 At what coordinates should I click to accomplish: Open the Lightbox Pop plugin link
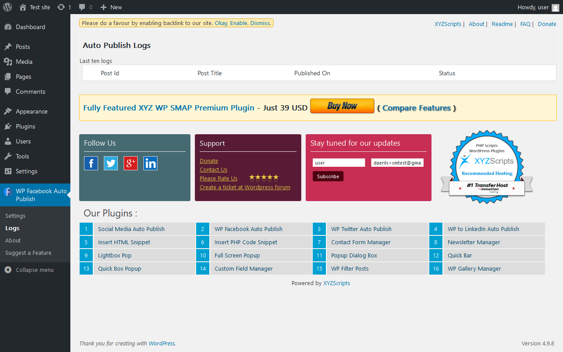(115, 255)
